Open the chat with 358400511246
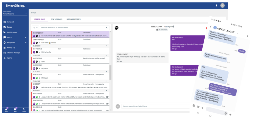The width and height of the screenshot is (259, 117). coord(70,109)
